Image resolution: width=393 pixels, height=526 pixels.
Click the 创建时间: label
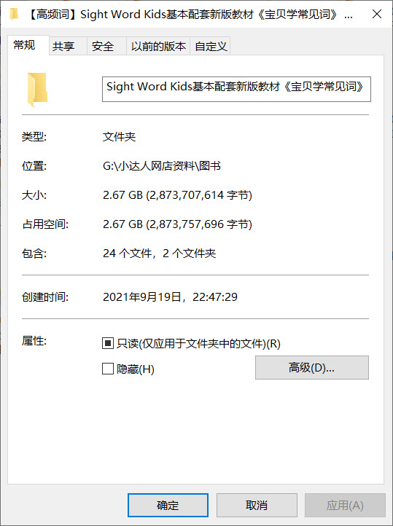tap(45, 297)
